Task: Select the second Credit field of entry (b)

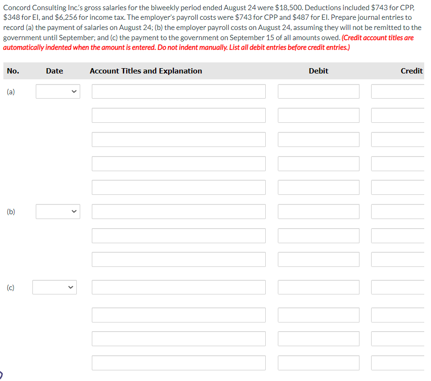Action: click(x=398, y=236)
